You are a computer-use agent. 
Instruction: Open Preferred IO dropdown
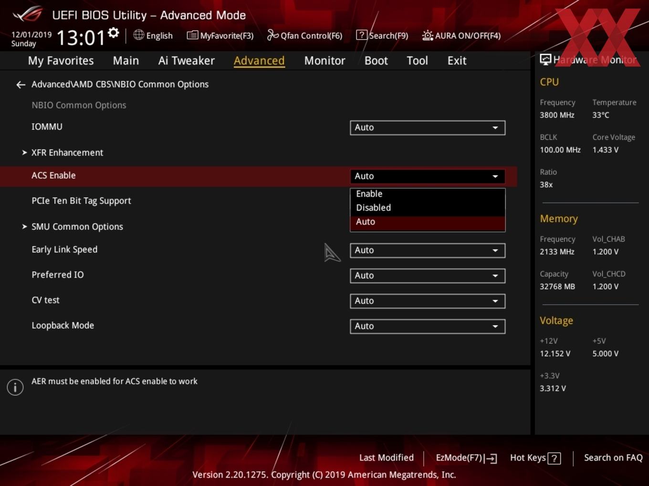428,276
